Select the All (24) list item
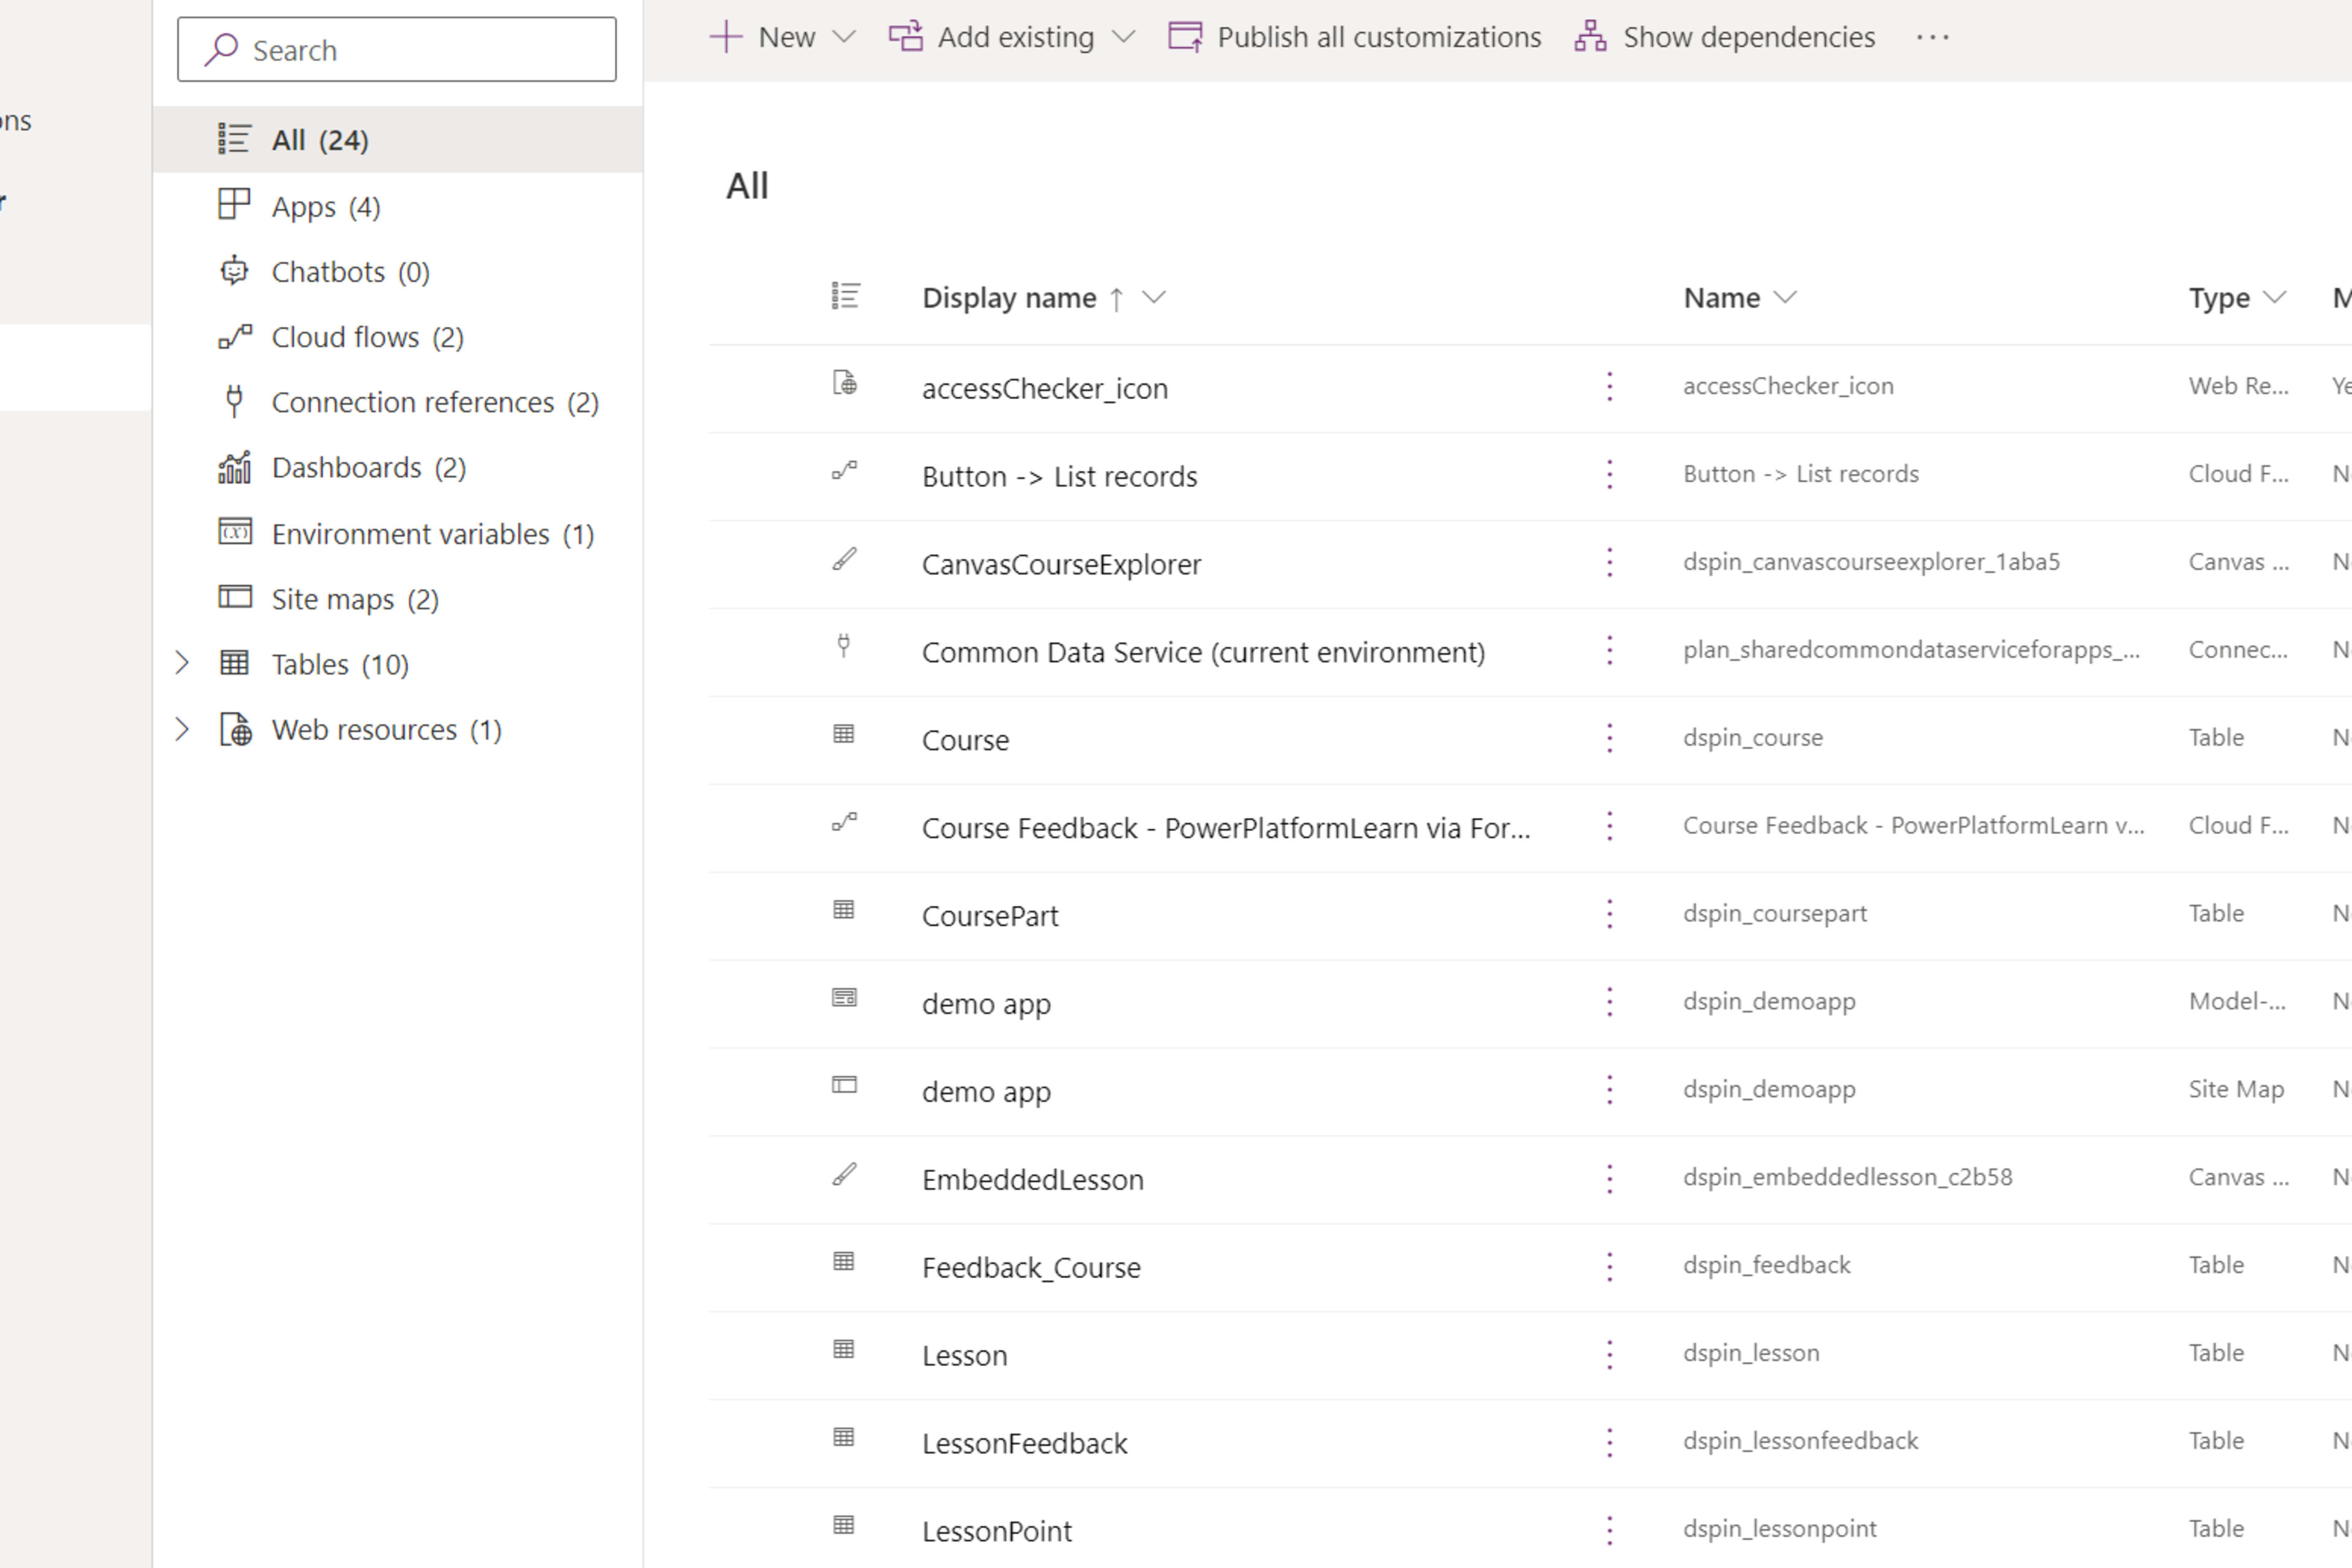The width and height of the screenshot is (2352, 1568). [397, 140]
